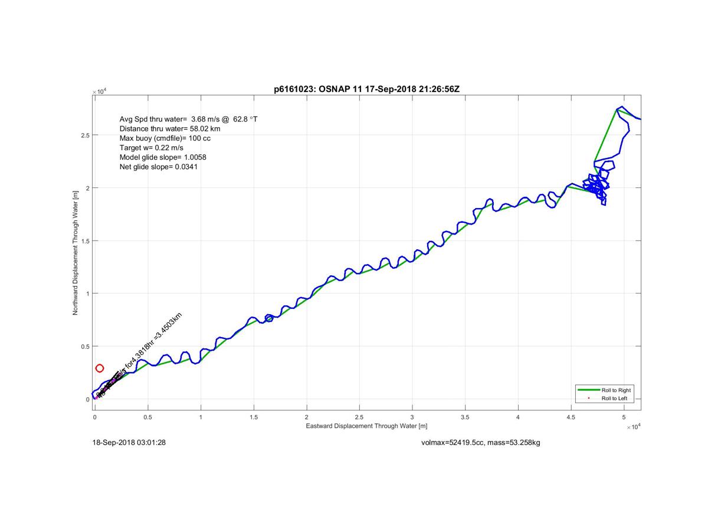This screenshot has width=708, height=524.
Task: Click the x10^4 exponent above the y-axis
Action: (100, 91)
